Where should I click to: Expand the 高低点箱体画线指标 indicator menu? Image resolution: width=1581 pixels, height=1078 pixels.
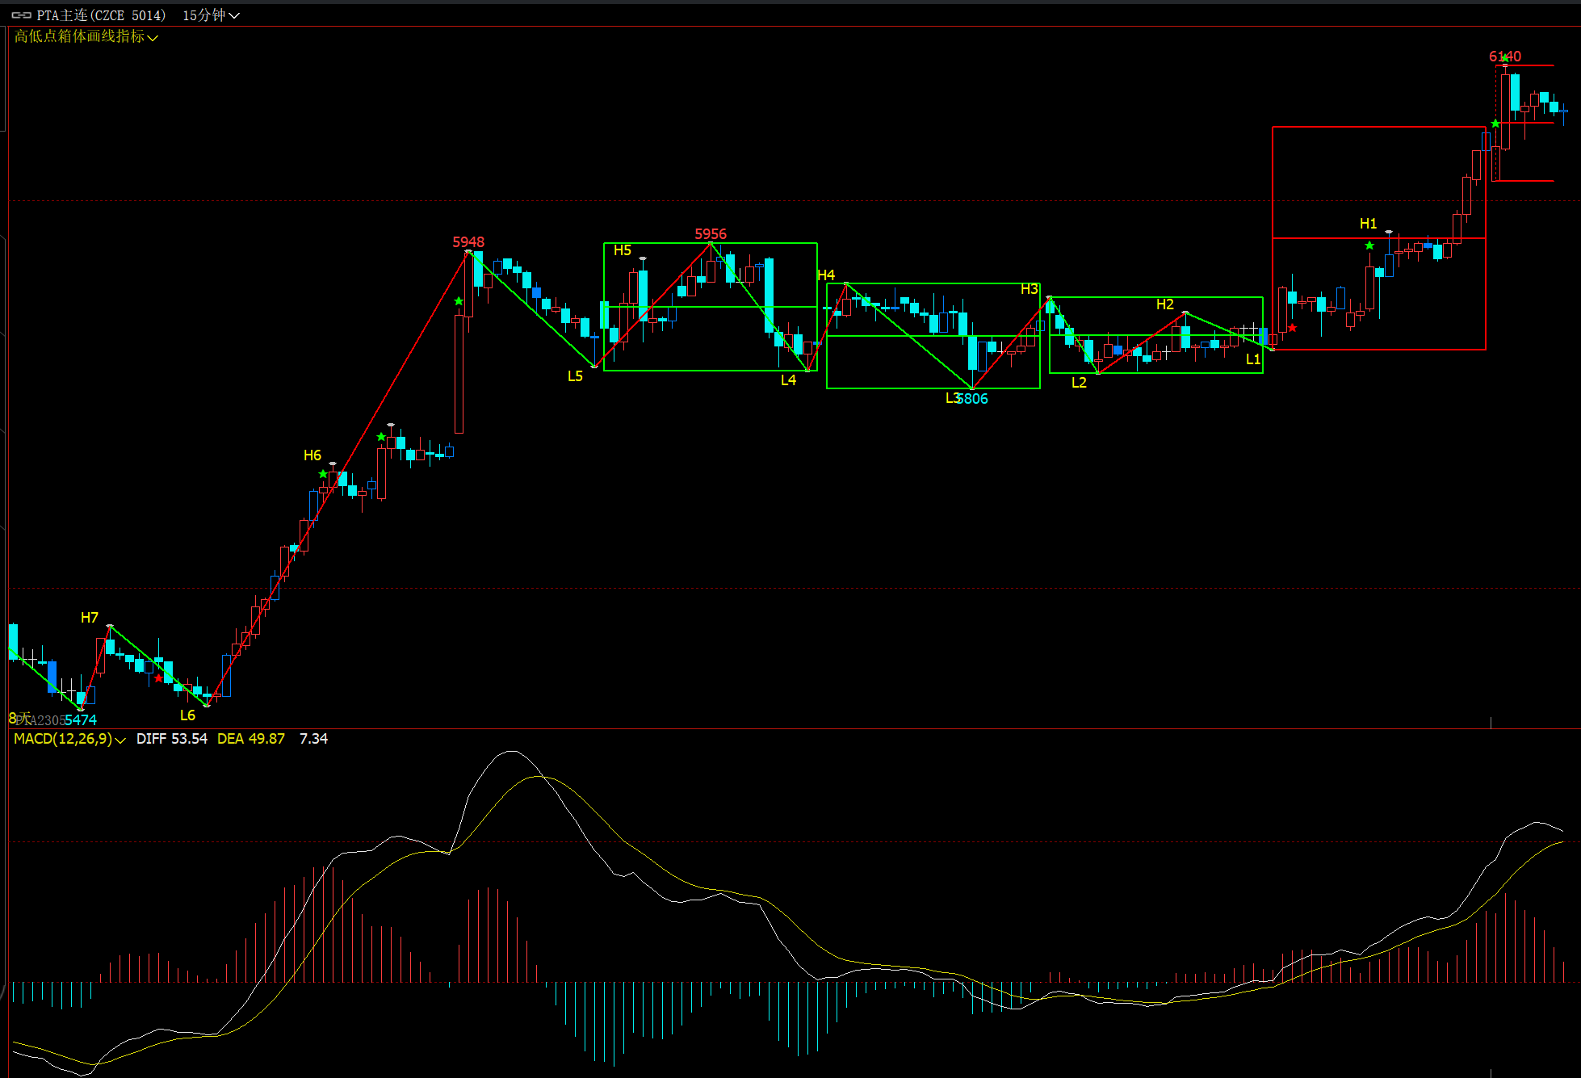pyautogui.click(x=86, y=36)
